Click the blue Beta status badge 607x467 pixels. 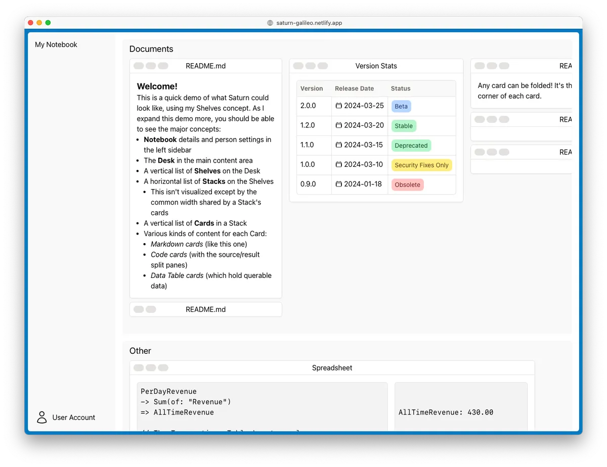(x=401, y=107)
